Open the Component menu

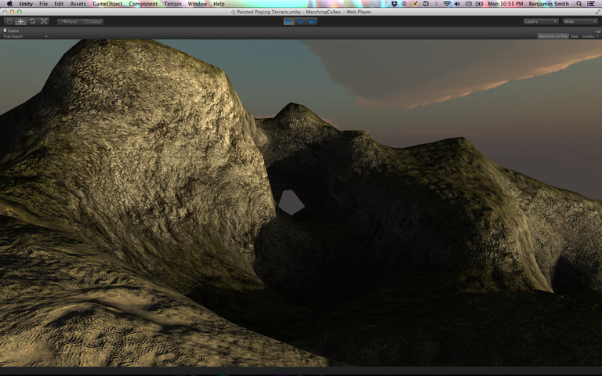(143, 4)
